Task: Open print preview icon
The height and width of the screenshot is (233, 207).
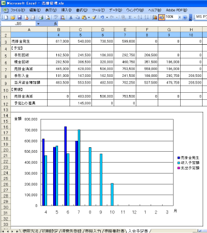Action: coord(48,17)
